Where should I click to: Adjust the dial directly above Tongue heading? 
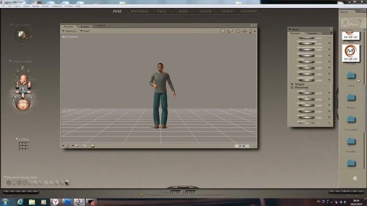tap(306, 80)
